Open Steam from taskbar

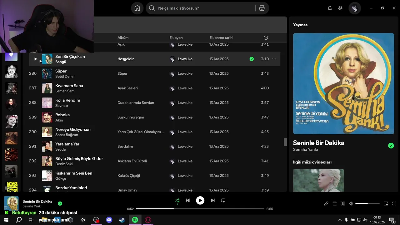[x=122, y=220]
